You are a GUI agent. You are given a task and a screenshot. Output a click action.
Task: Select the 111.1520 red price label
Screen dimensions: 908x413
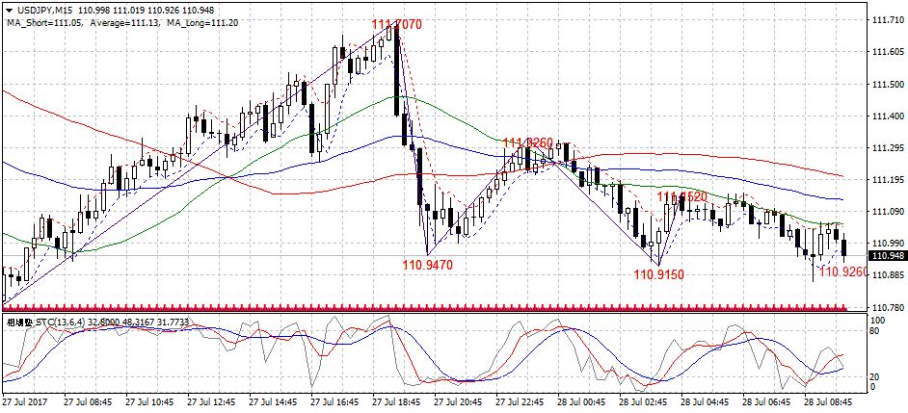coord(682,196)
